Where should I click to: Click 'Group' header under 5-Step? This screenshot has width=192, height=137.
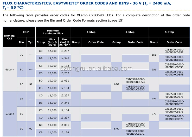tap(154, 42)
